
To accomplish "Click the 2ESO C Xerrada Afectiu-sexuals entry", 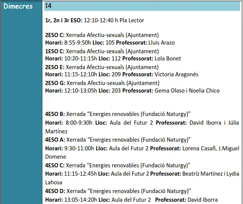I will point(102,35).
